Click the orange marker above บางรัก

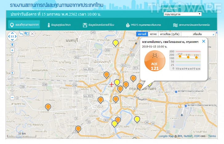coord(116,99)
